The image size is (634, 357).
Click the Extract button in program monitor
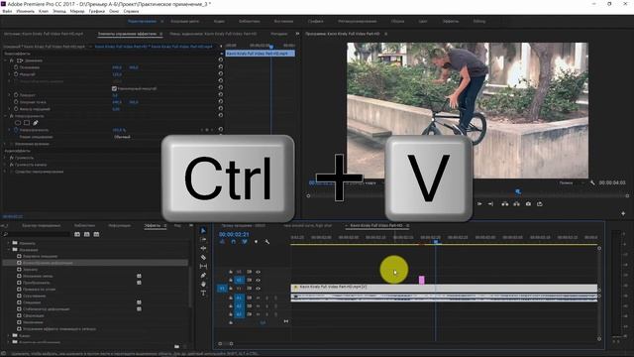tap(517, 204)
